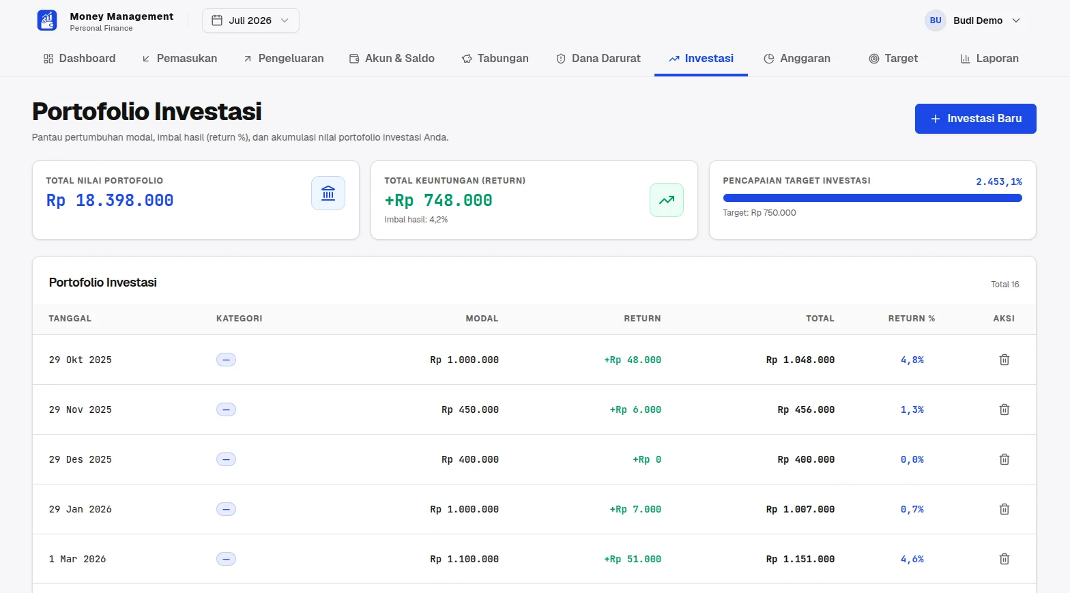Click category badge for 29 Nov 2025
The width and height of the screenshot is (1070, 593).
[226, 409]
